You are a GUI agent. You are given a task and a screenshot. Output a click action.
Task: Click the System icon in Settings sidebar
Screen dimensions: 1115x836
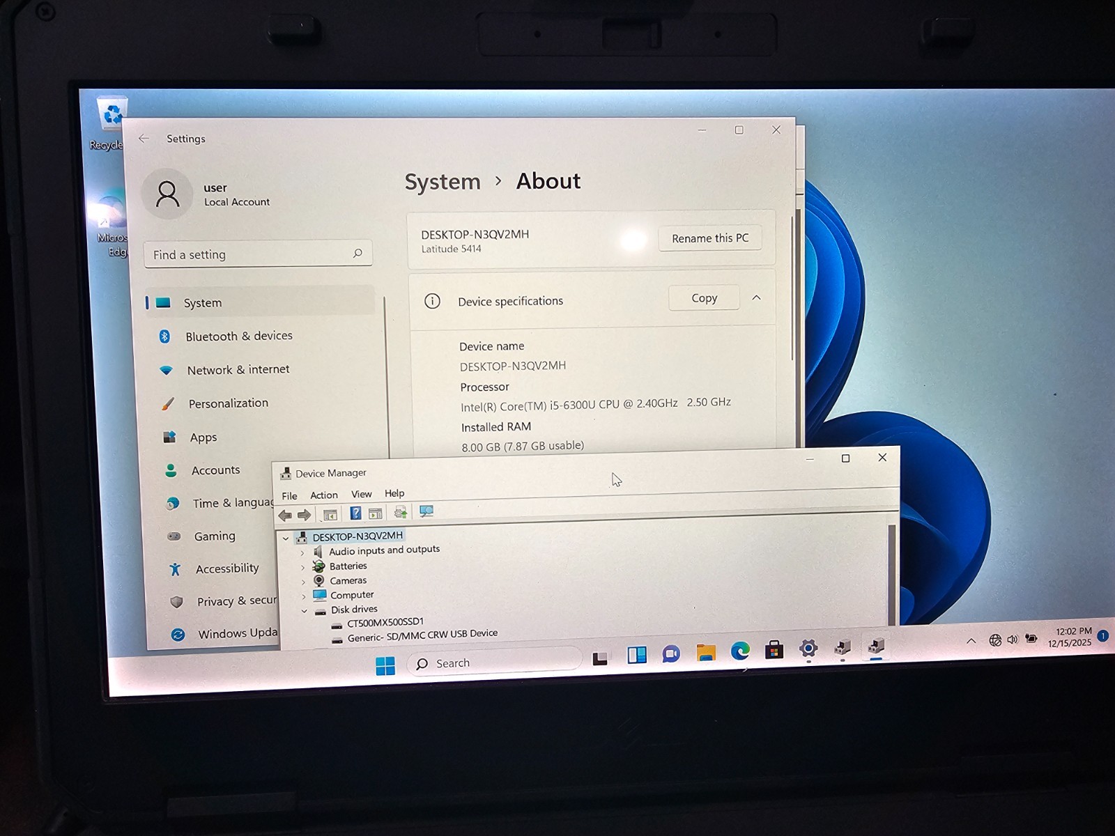(x=163, y=303)
